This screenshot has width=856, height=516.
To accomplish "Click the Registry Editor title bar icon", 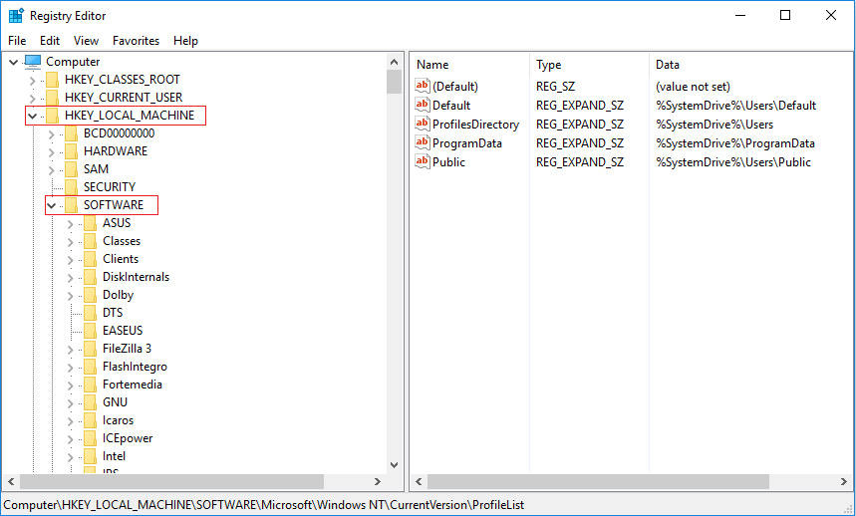I will (x=16, y=16).
